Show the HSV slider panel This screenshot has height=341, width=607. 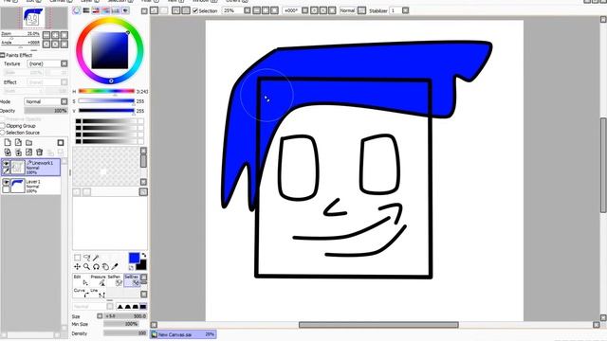coord(96,10)
